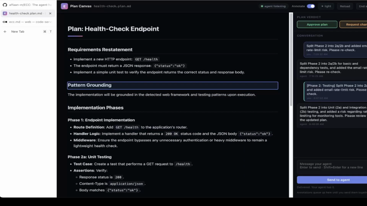
Task: Click the Request changes button
Action: pos(353,24)
